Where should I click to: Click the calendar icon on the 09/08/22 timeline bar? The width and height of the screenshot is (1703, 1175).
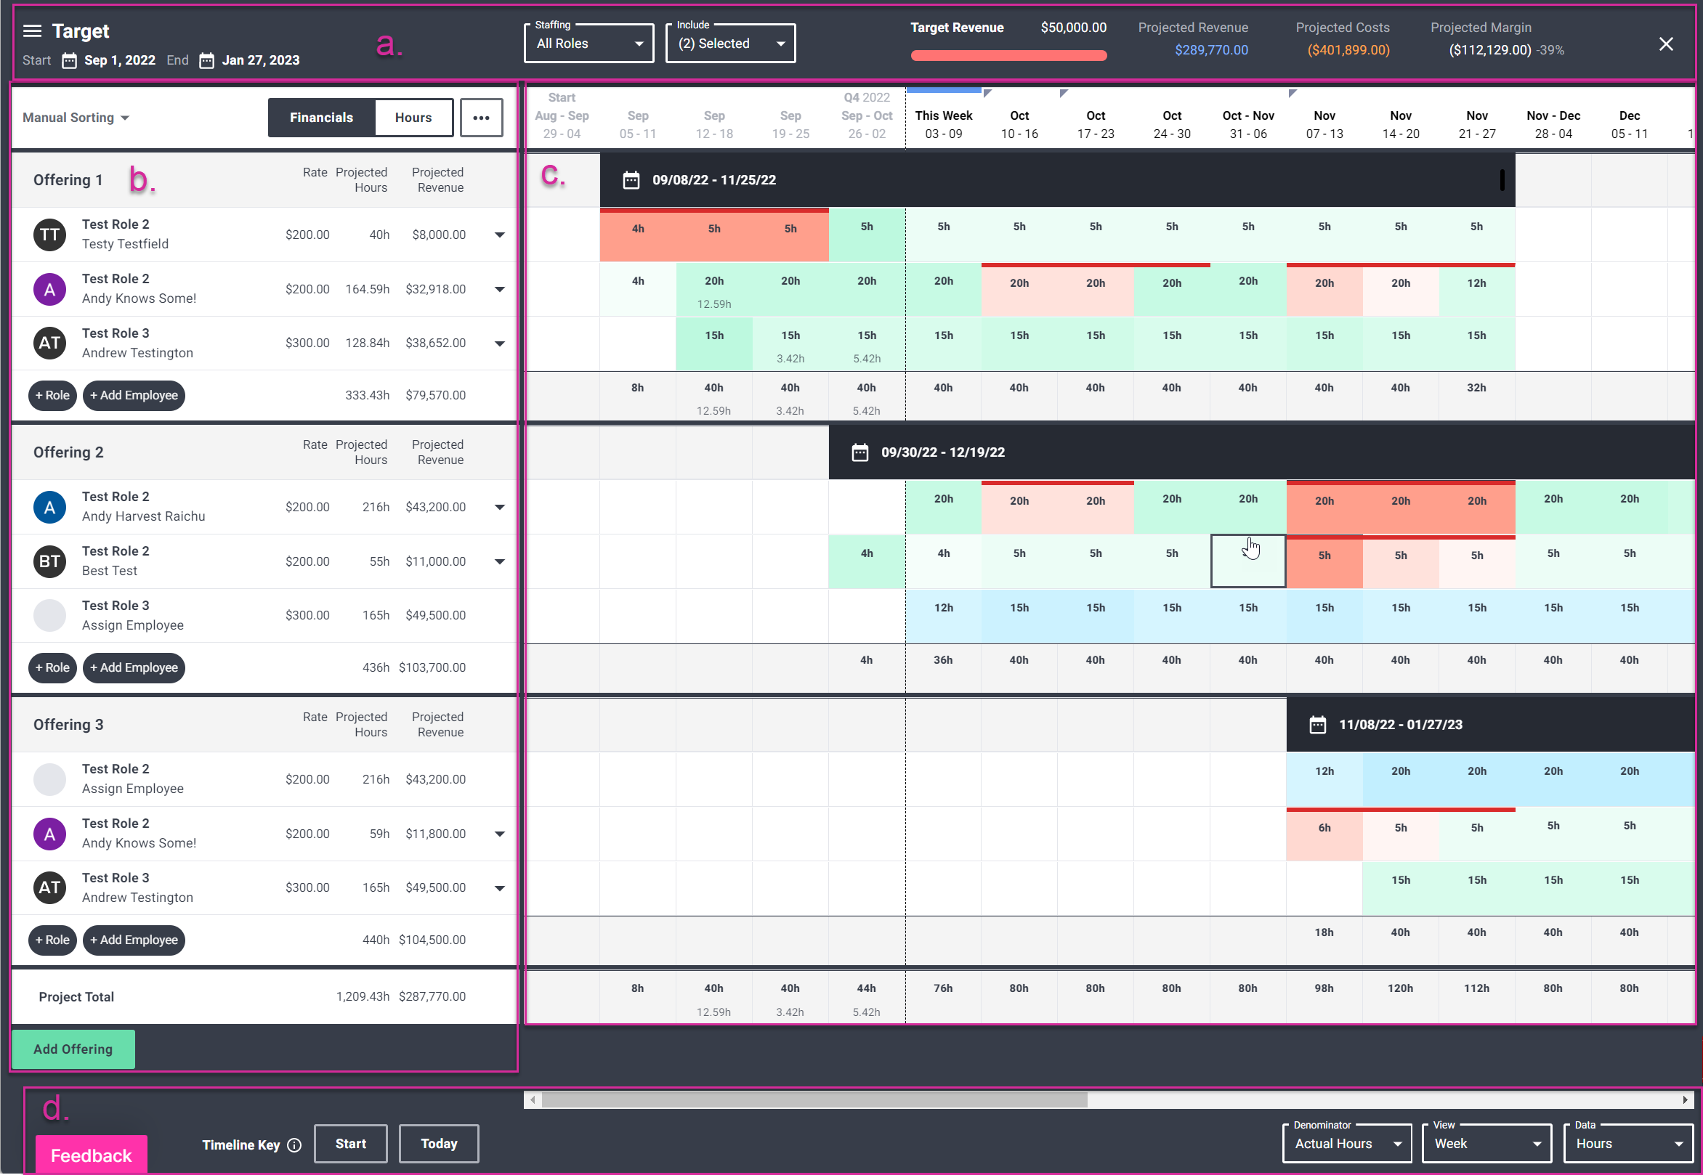(x=631, y=179)
